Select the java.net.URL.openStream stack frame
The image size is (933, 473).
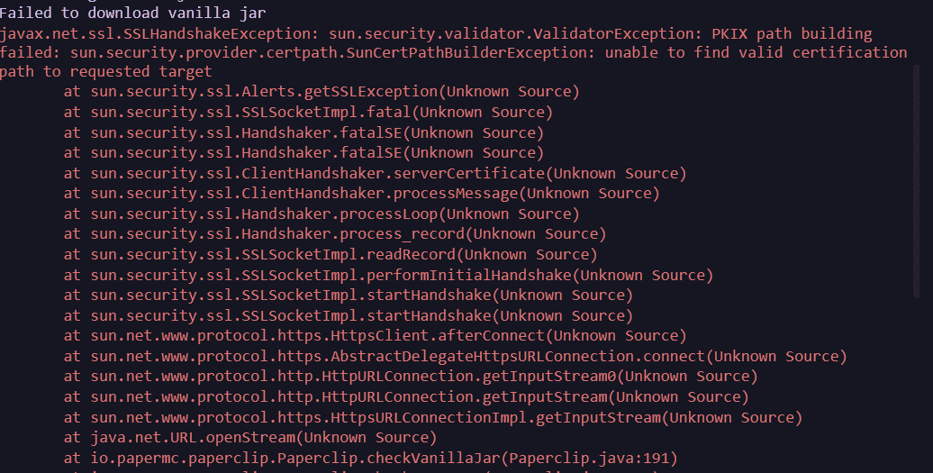point(249,438)
